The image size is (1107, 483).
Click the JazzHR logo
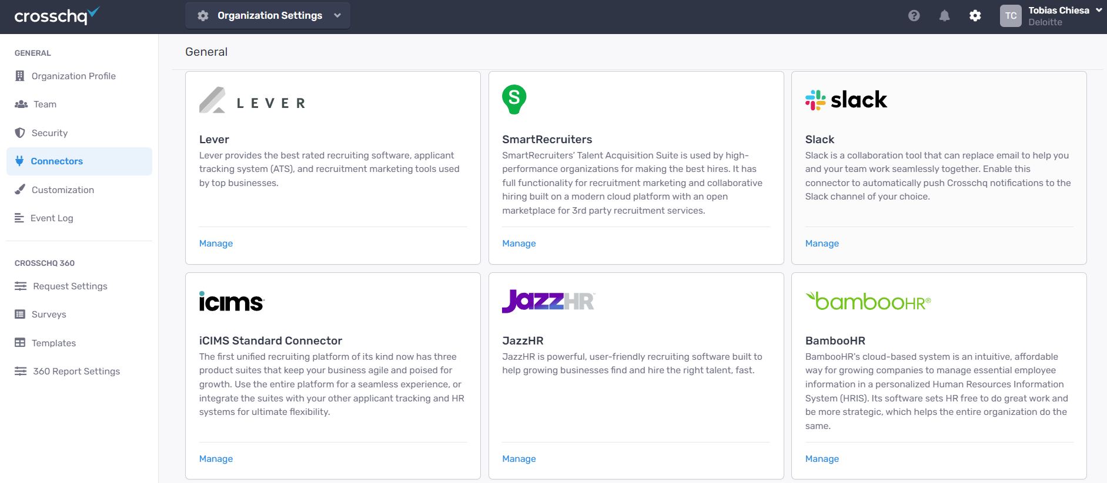pyautogui.click(x=549, y=301)
